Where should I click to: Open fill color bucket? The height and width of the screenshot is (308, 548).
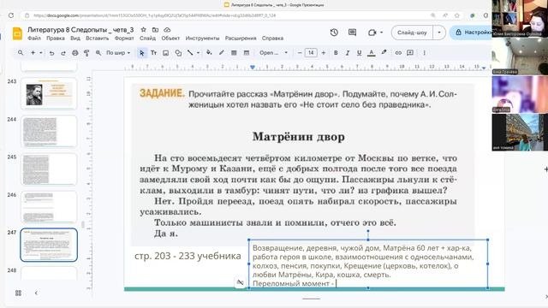(209, 53)
